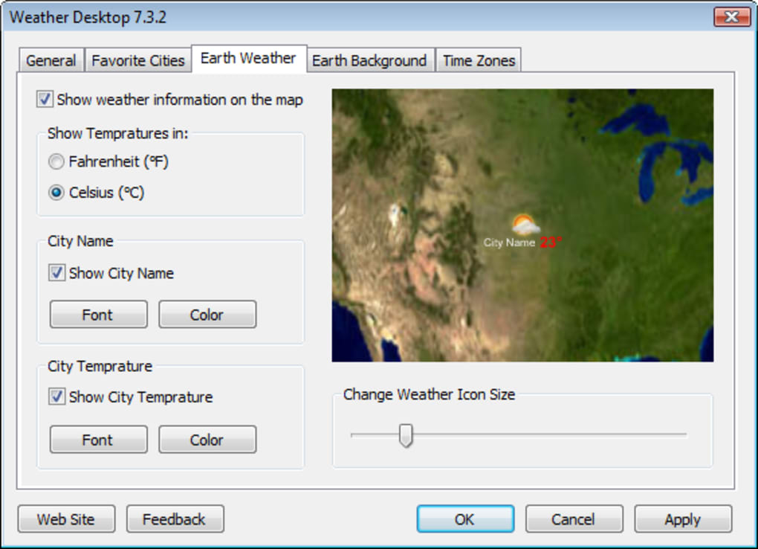This screenshot has width=758, height=549.
Task: Switch to the Earth Background tab
Action: (x=369, y=60)
